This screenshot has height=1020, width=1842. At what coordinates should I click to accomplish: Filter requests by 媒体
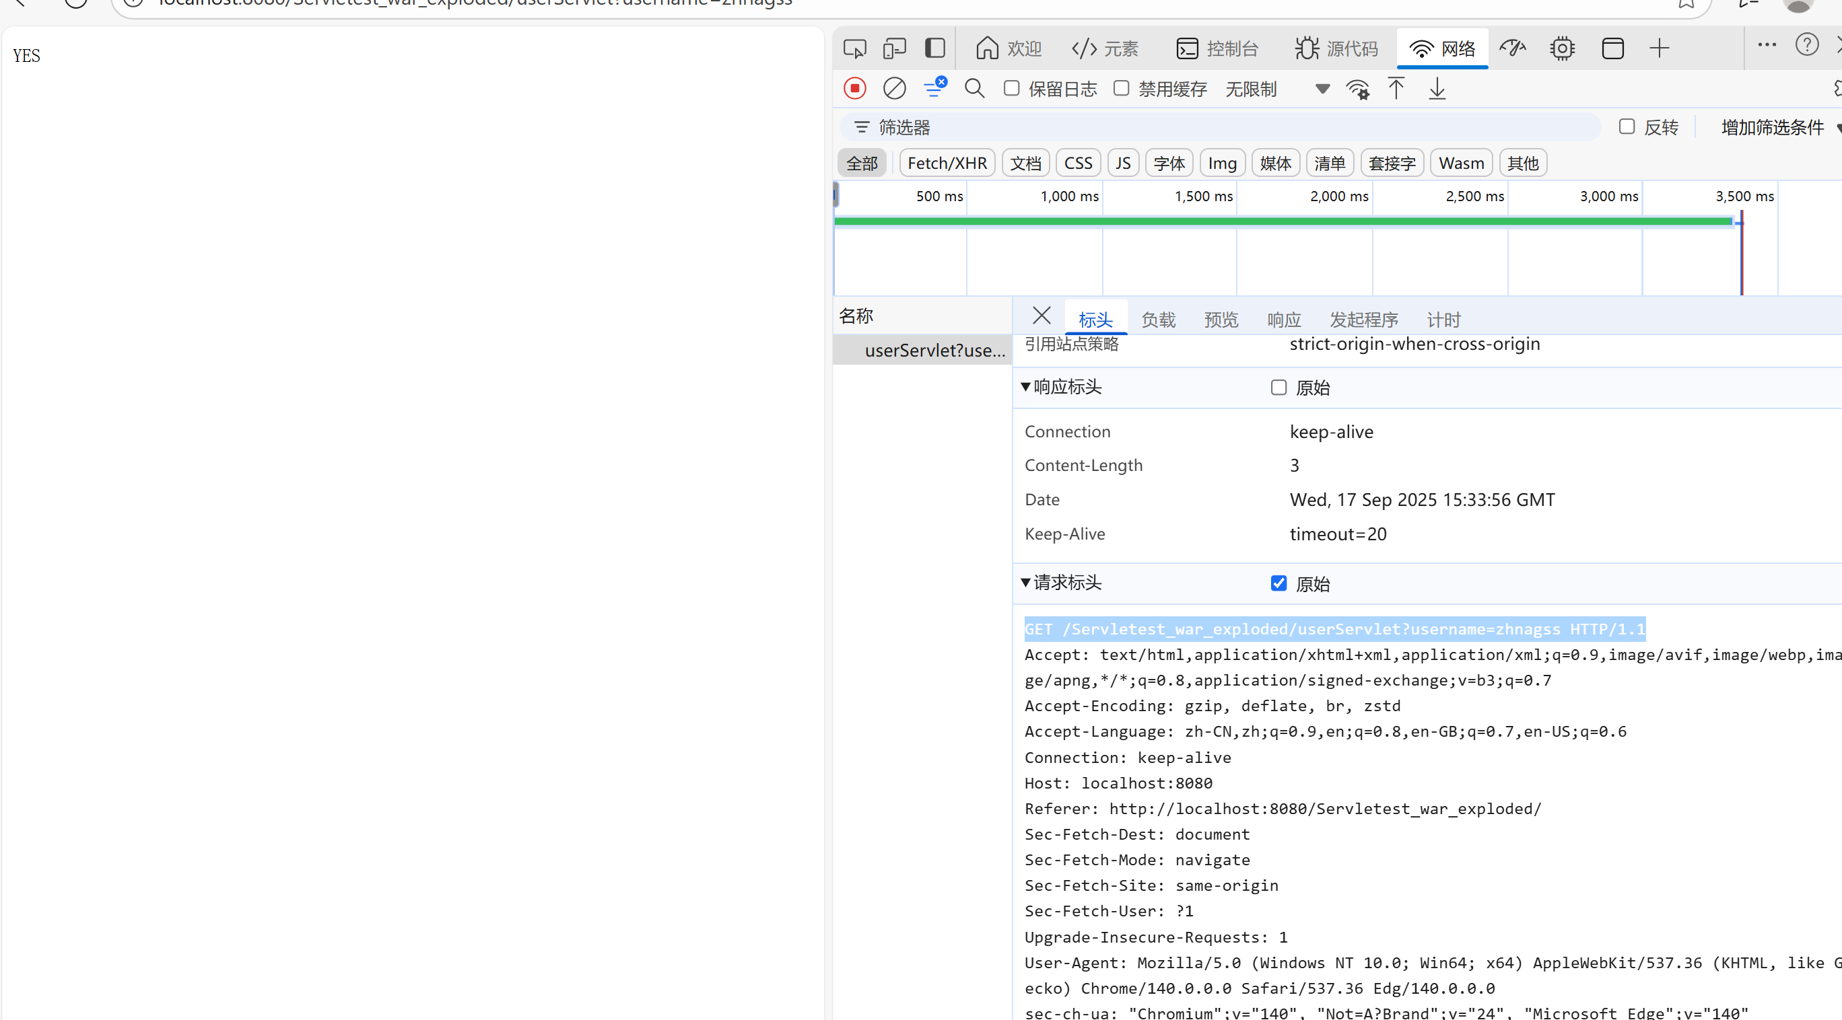(1276, 163)
